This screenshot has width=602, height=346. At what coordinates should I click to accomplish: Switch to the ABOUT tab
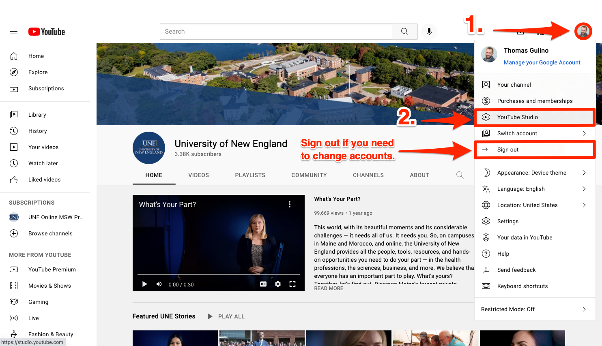[419, 175]
